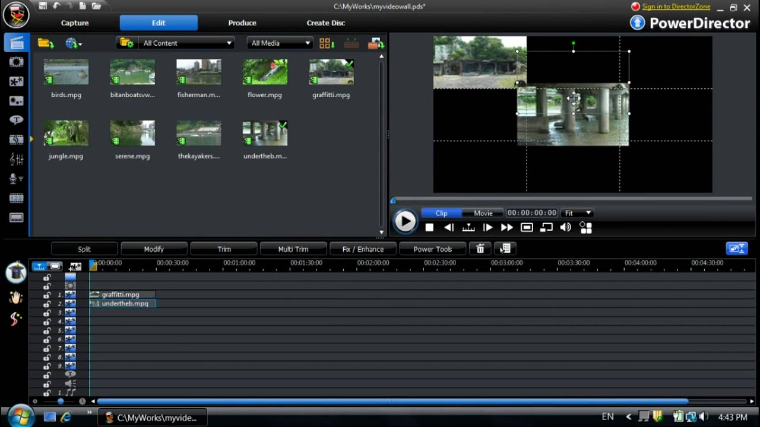Open the library folder settings dropdown button

[x=126, y=43]
